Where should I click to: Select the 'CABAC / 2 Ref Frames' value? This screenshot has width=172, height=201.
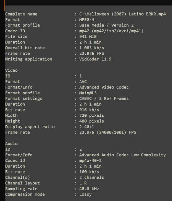[104, 98]
